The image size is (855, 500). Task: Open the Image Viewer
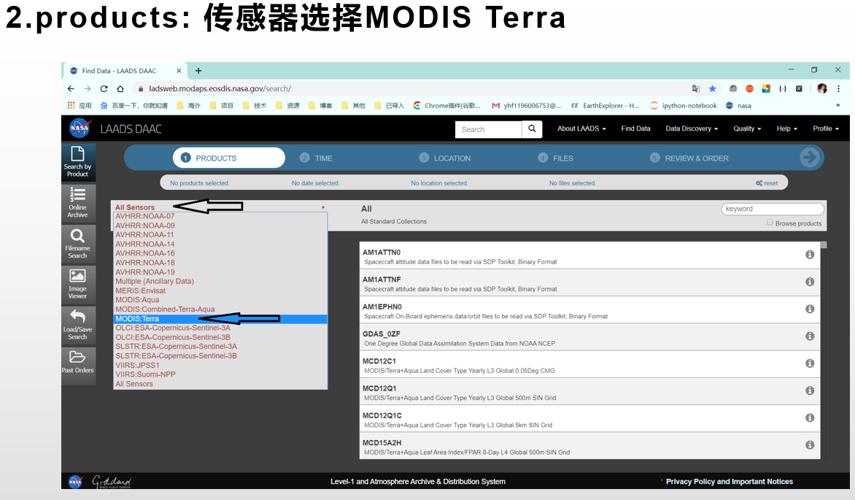coord(78,284)
